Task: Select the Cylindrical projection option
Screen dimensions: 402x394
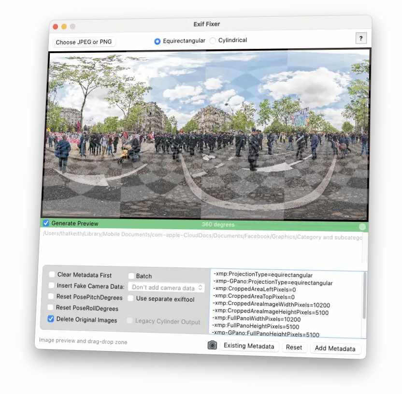Action: (x=213, y=41)
